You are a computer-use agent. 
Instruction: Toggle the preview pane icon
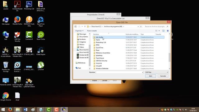(x=163, y=31)
